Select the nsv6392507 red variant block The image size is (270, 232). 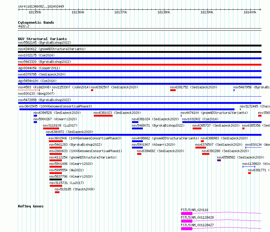(92, 90)
